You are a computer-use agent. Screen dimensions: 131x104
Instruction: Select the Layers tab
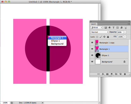tap(94, 24)
